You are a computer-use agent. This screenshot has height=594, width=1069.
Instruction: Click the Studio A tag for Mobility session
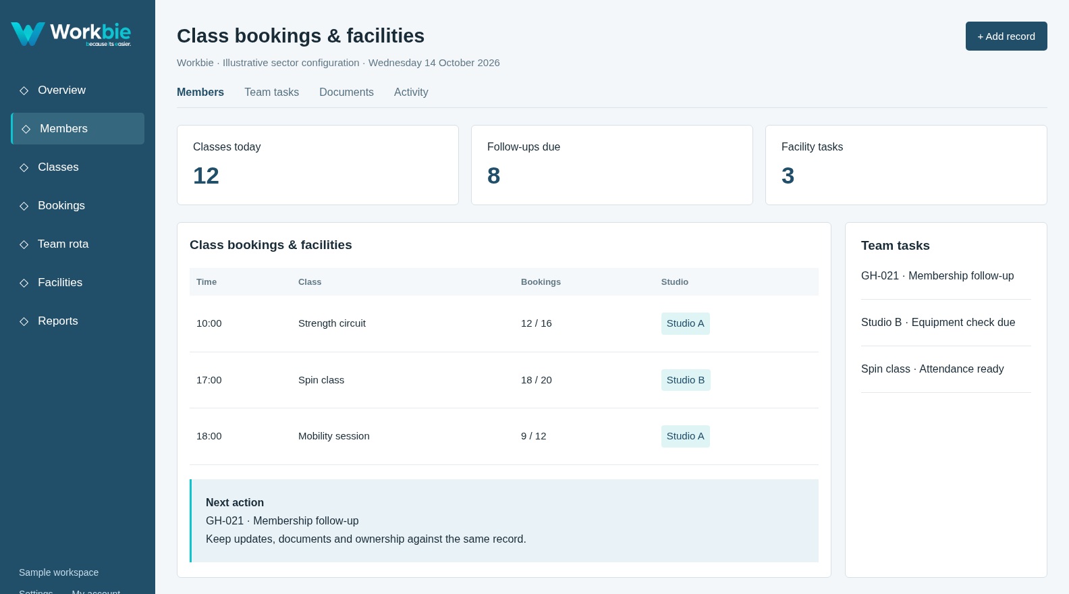(x=686, y=436)
